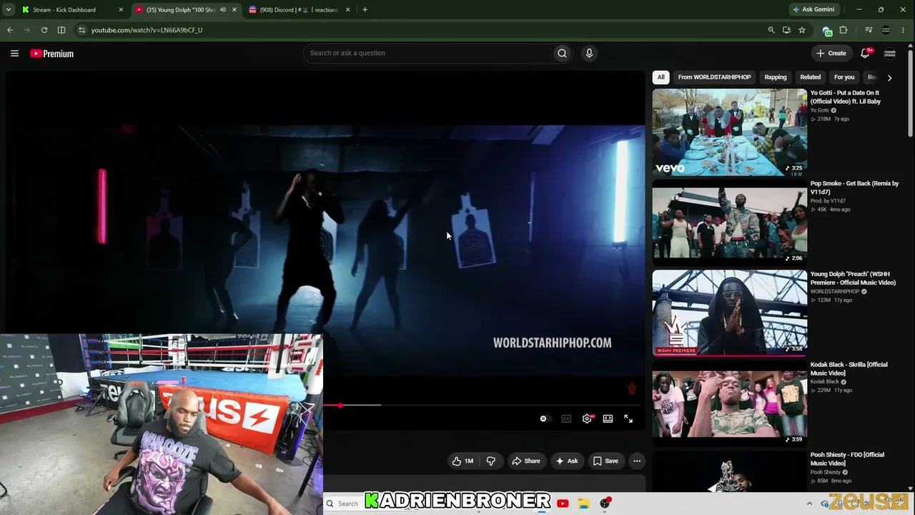915x515 pixels.
Task: Open the media control playlist icon
Action: pyautogui.click(x=869, y=30)
